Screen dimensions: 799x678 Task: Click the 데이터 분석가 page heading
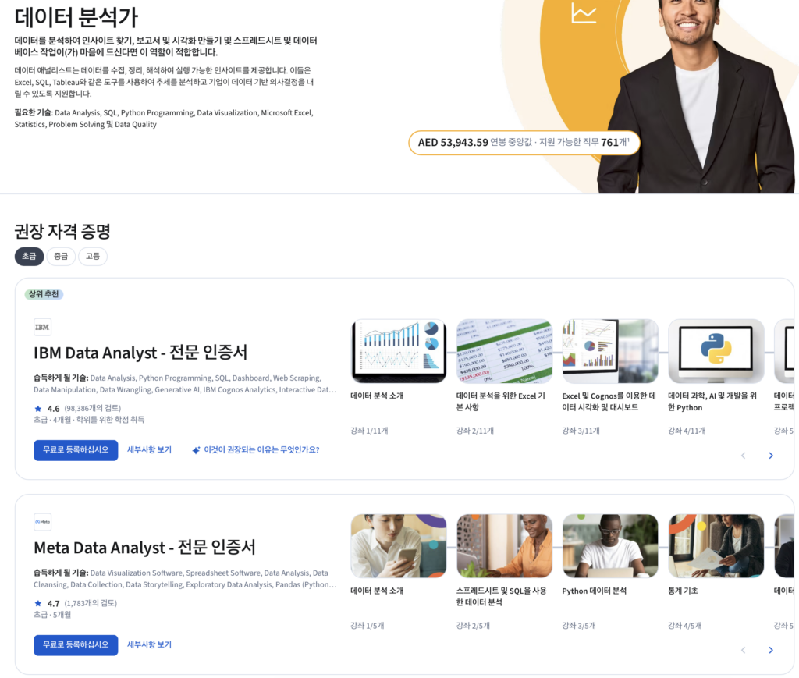(x=76, y=17)
